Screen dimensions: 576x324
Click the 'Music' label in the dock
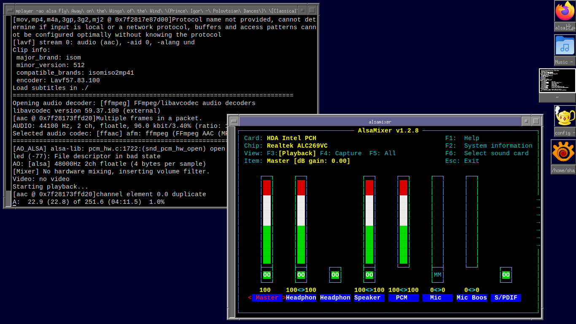pyautogui.click(x=565, y=62)
